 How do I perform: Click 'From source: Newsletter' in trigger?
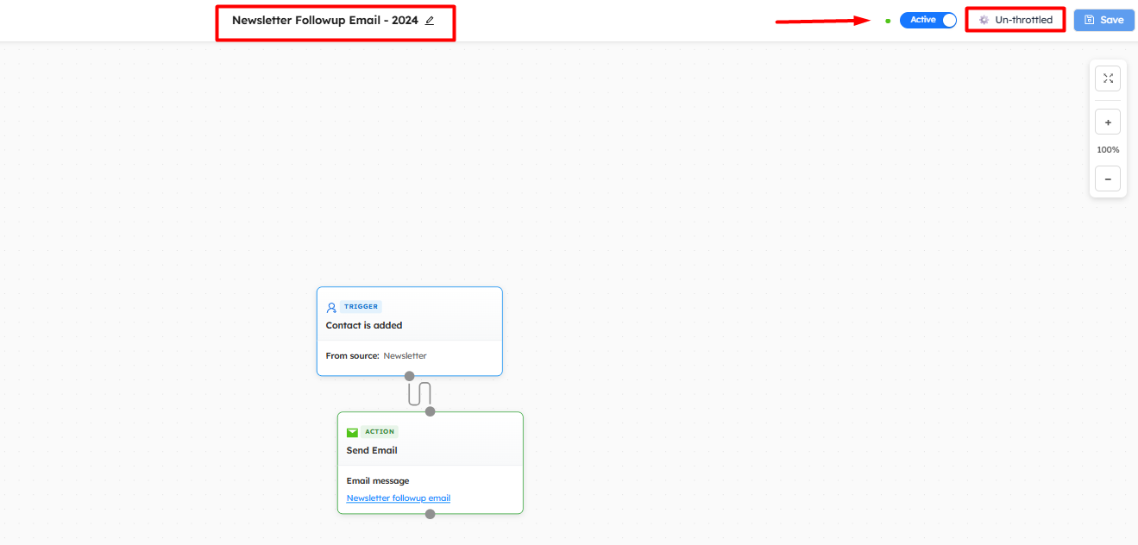(376, 356)
